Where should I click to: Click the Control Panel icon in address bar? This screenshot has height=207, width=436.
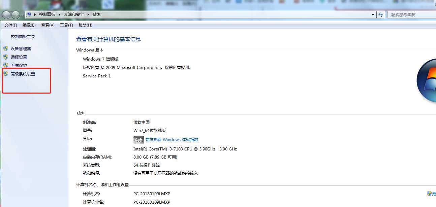29,15
